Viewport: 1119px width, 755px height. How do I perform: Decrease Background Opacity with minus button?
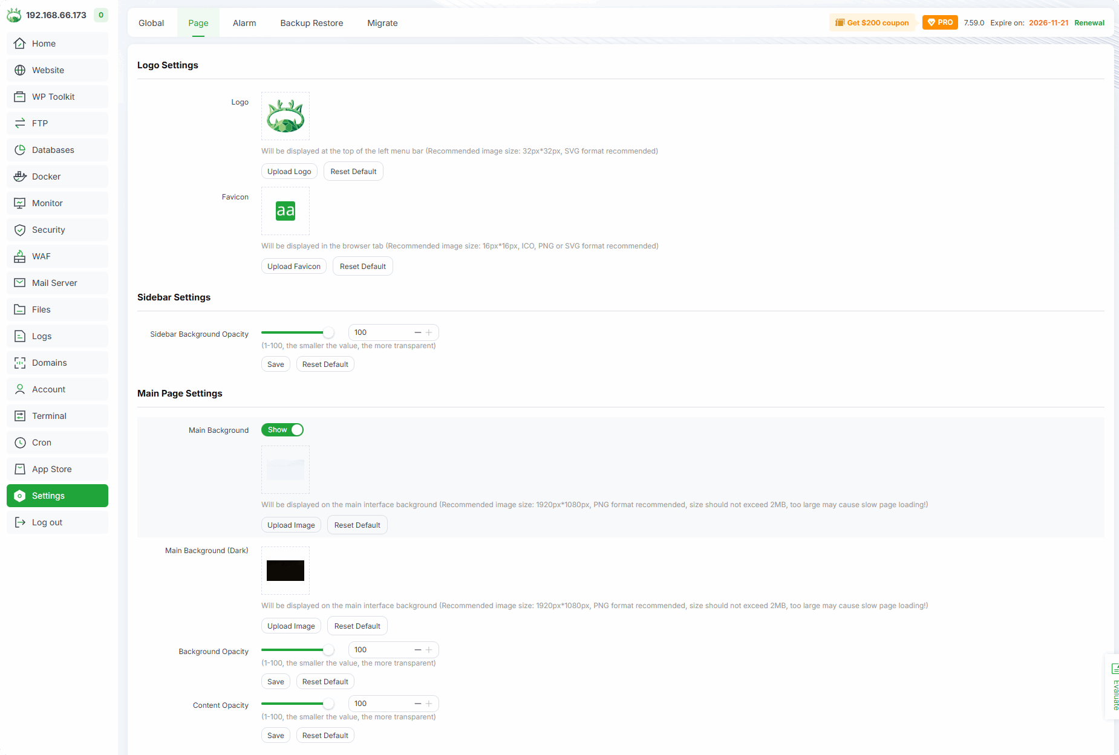coord(417,650)
